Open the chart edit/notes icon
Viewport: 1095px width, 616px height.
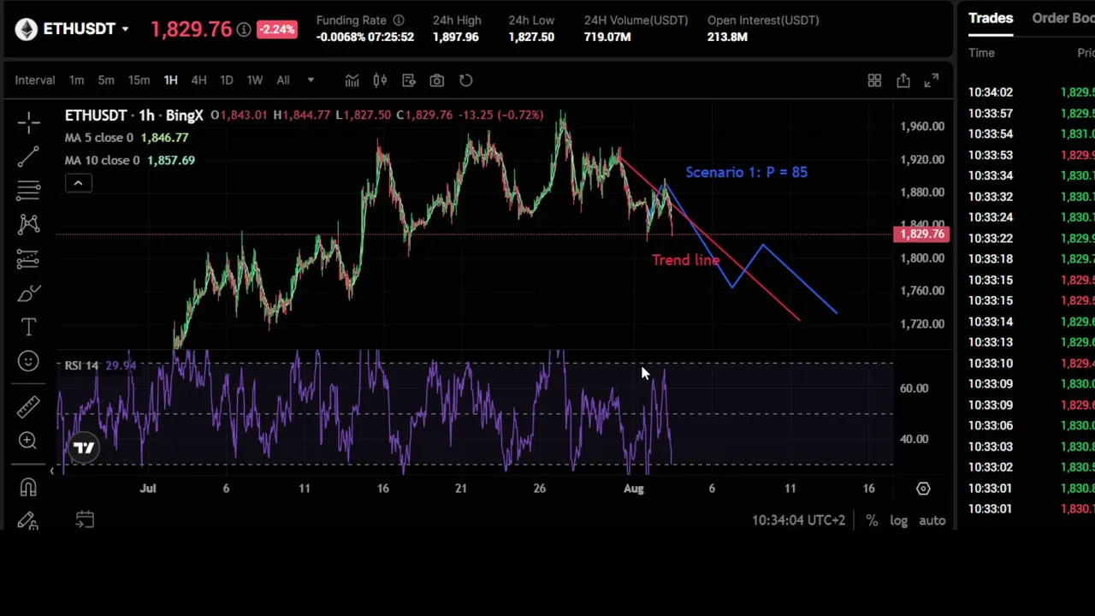tap(408, 80)
